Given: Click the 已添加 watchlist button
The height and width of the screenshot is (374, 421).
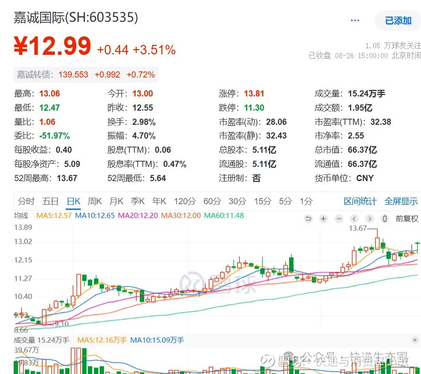Looking at the screenshot, I should pyautogui.click(x=398, y=21).
